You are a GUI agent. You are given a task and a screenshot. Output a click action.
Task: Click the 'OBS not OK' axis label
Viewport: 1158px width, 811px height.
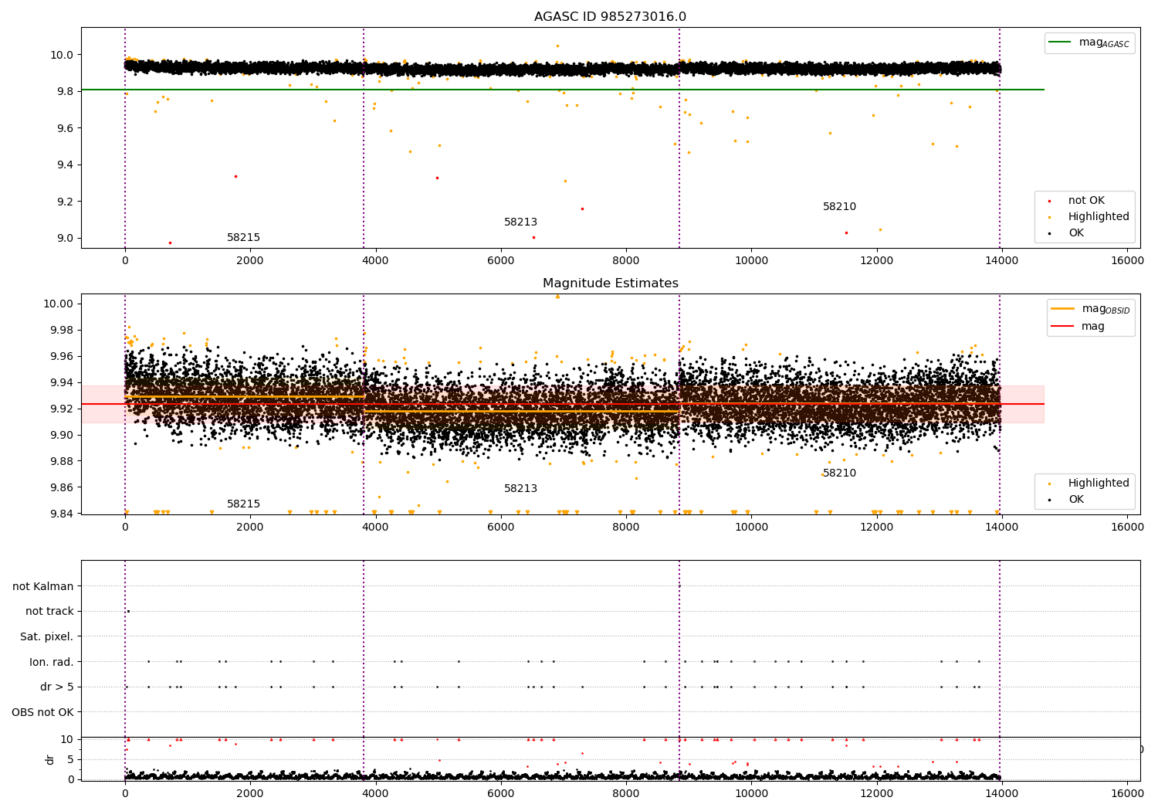tap(43, 712)
